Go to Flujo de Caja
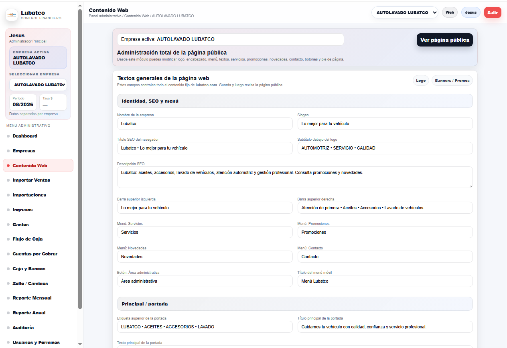Viewport: 507px width, 348px height. (38, 239)
